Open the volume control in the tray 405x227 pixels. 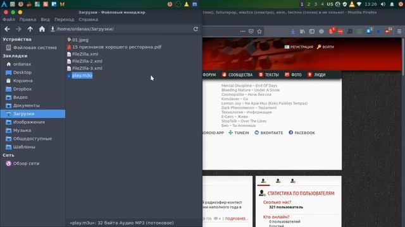[x=383, y=4]
